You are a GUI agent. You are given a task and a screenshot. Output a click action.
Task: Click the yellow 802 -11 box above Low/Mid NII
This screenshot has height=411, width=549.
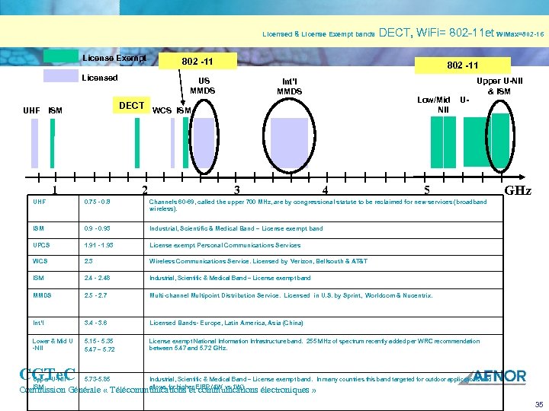point(463,65)
